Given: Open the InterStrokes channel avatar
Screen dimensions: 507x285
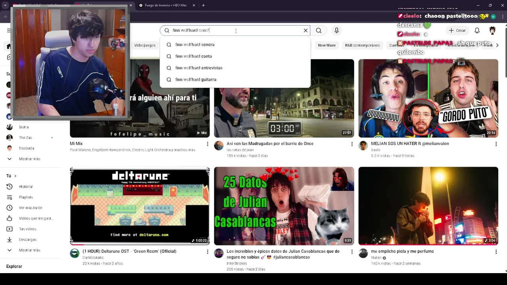Looking at the screenshot, I should click(x=219, y=253).
